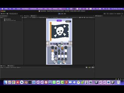
Task: Select the Inspector tab
Action: pyautogui.click(x=99, y=16)
